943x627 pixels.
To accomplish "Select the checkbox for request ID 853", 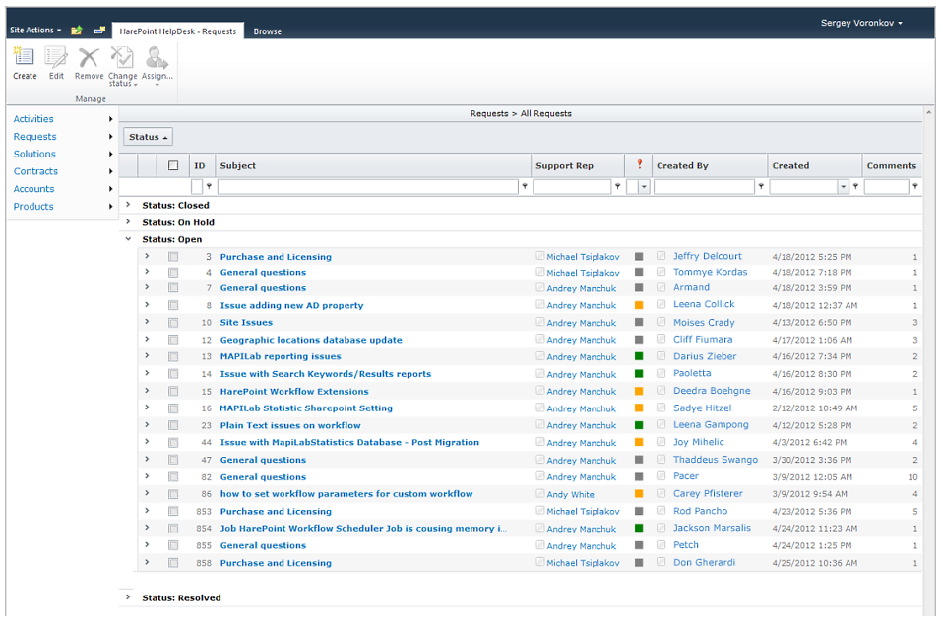I will pyautogui.click(x=173, y=512).
